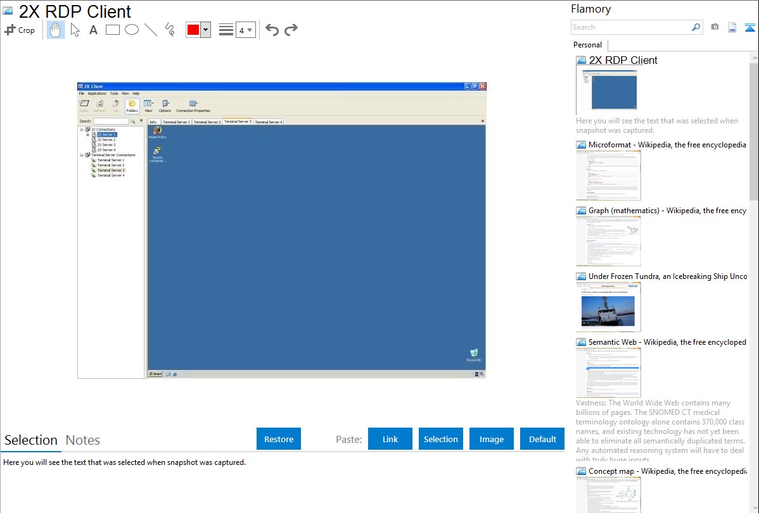The image size is (759, 513).
Task: Undo the last annotation
Action: [x=272, y=30]
